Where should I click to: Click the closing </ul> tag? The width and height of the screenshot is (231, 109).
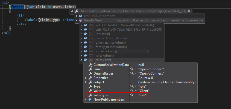point(6,33)
